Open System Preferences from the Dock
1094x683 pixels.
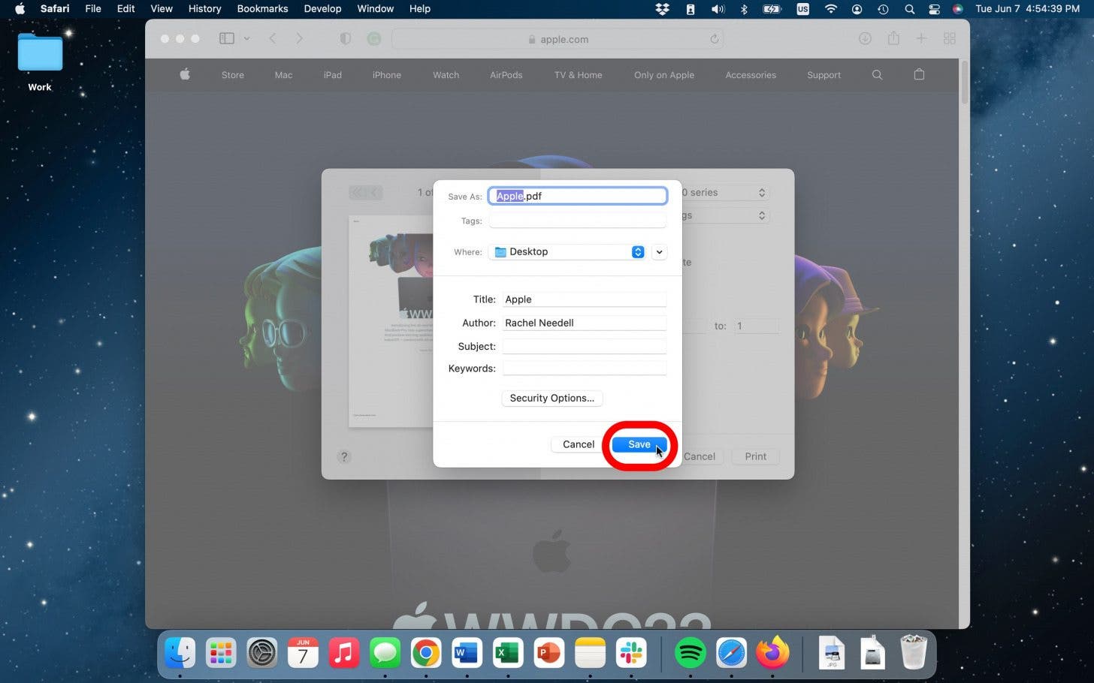pyautogui.click(x=262, y=653)
